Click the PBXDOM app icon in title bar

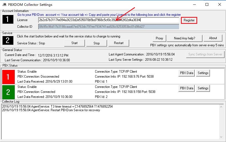(4, 4)
